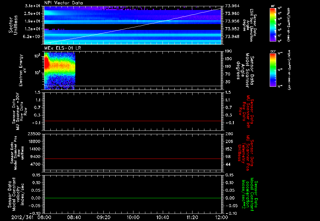Click the 14100 scanner position tick value
This screenshot has width=320, height=221.
pyautogui.click(x=34, y=149)
